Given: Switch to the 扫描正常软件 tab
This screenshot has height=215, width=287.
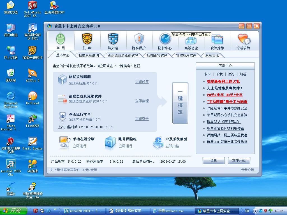Looking at the screenshot, I should [157, 55].
